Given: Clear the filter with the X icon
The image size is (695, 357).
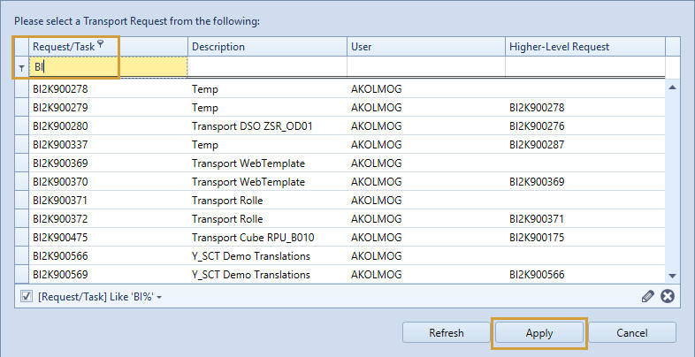Looking at the screenshot, I should (x=668, y=296).
